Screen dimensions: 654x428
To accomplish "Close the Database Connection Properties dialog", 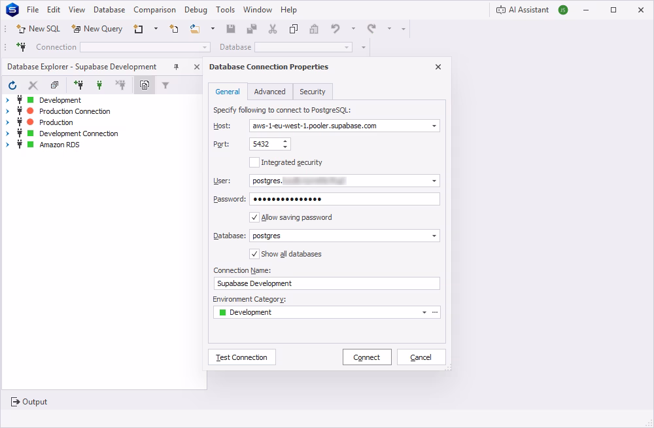I will [438, 67].
